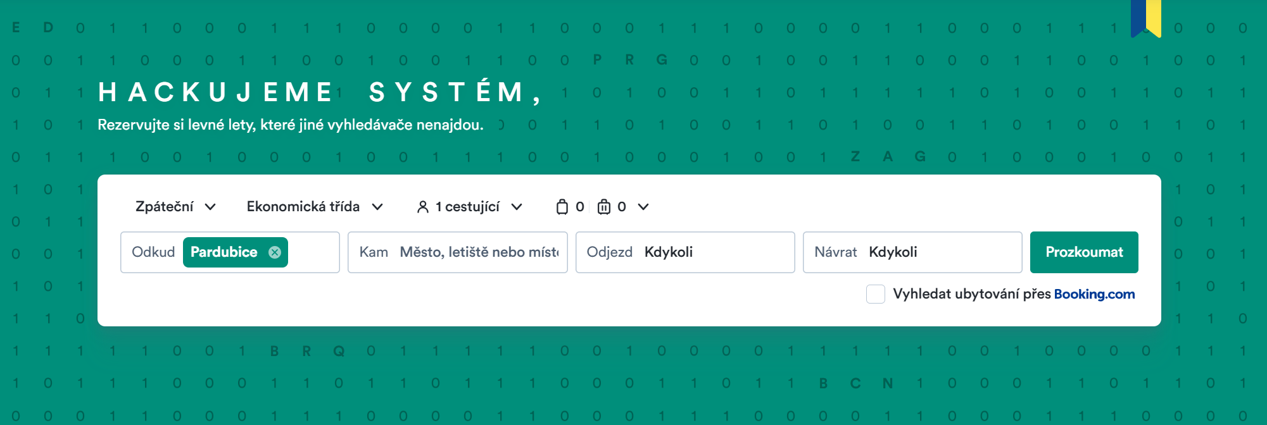Click the checked baggage suitcase icon

(x=604, y=207)
